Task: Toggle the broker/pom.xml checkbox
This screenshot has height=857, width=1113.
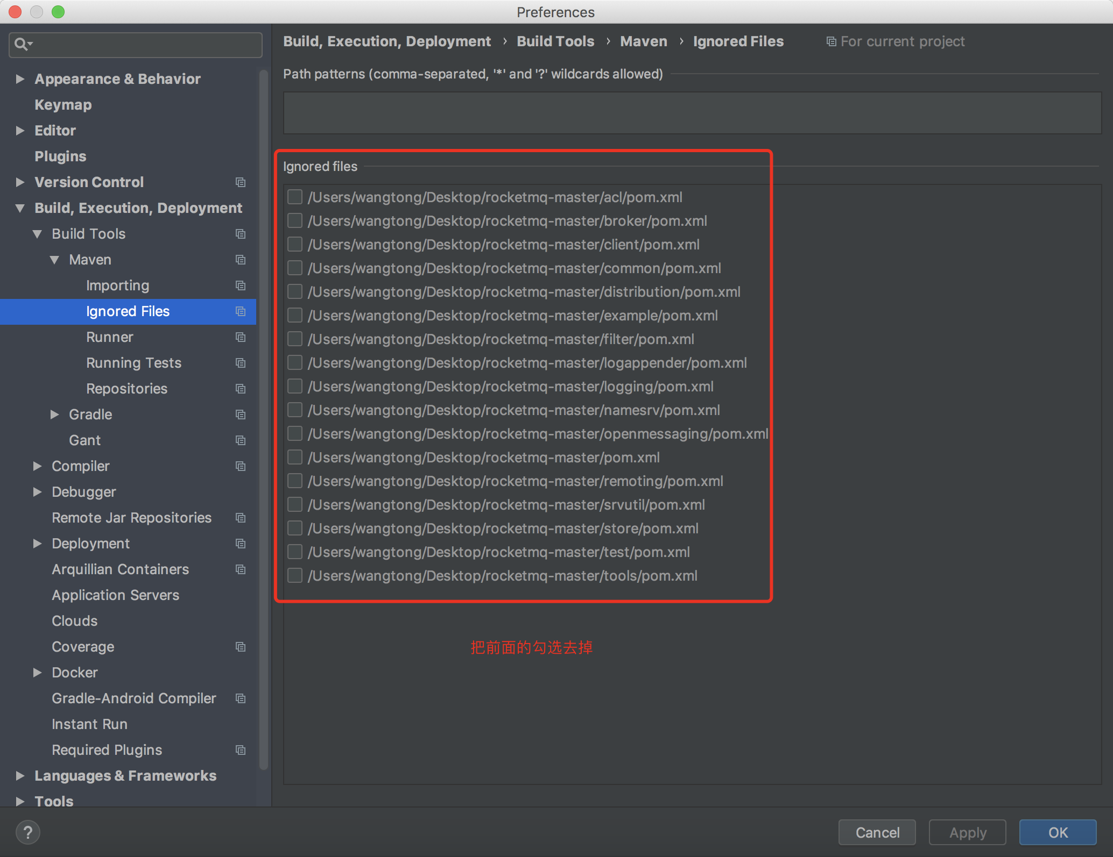Action: (295, 221)
